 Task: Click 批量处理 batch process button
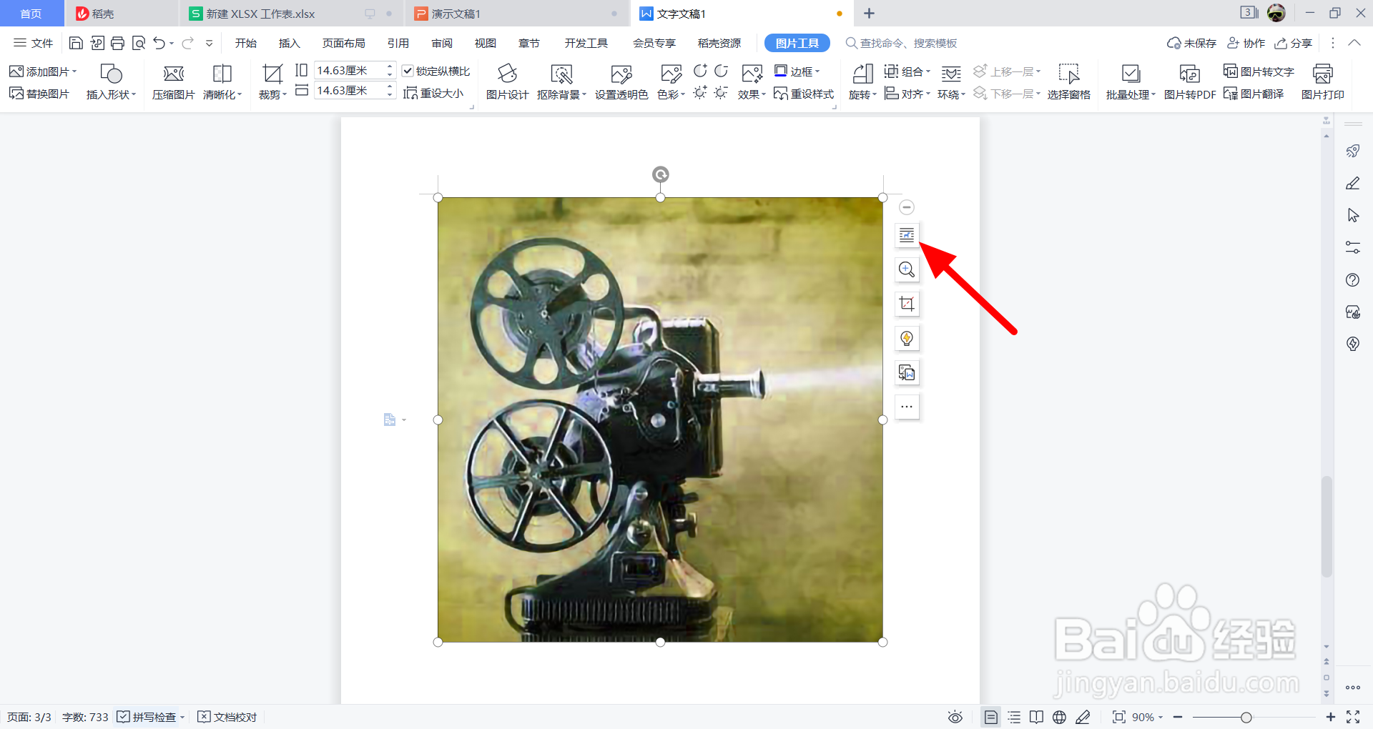1131,83
